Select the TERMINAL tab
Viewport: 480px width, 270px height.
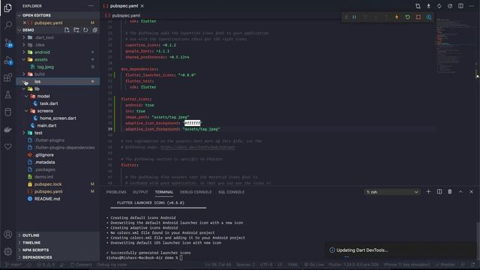(164, 192)
